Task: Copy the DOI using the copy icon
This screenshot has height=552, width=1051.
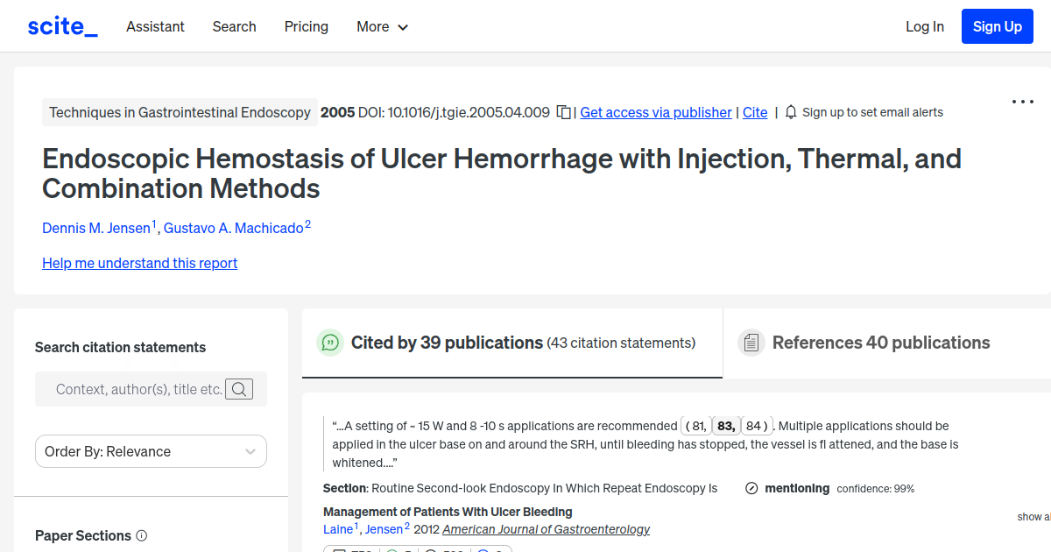Action: tap(561, 112)
